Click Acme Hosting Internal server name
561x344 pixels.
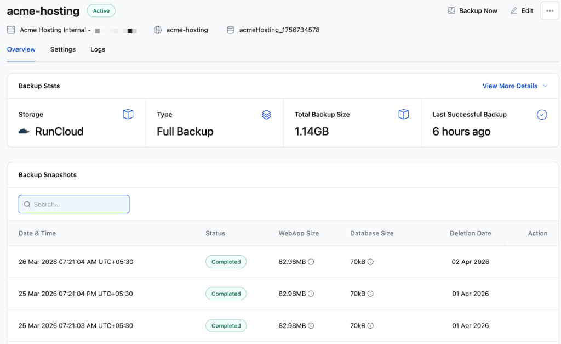pyautogui.click(x=53, y=30)
